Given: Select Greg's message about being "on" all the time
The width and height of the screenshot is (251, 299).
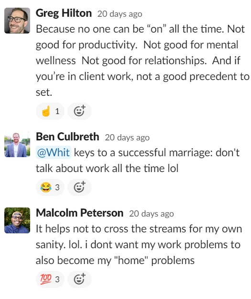Looking at the screenshot, I should point(142,61).
